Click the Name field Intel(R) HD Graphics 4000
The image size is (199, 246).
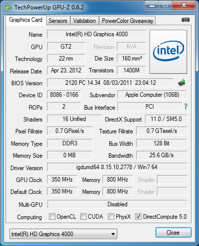click(97, 34)
